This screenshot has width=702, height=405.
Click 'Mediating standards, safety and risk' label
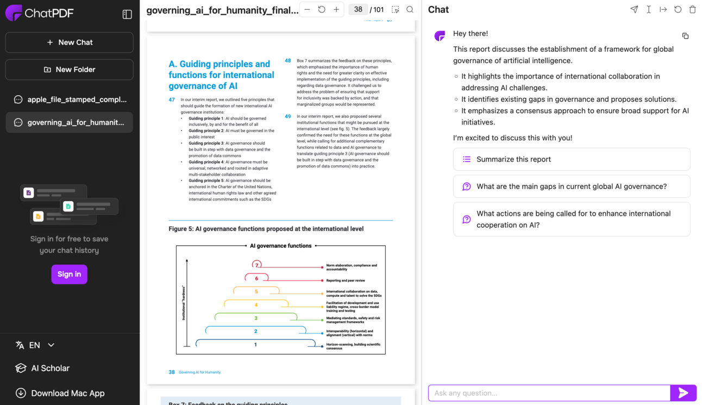[x=353, y=320]
